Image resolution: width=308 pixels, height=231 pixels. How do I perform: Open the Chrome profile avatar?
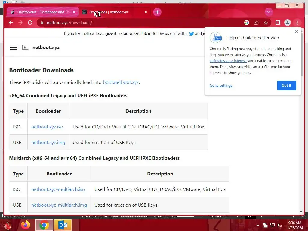coord(287,23)
